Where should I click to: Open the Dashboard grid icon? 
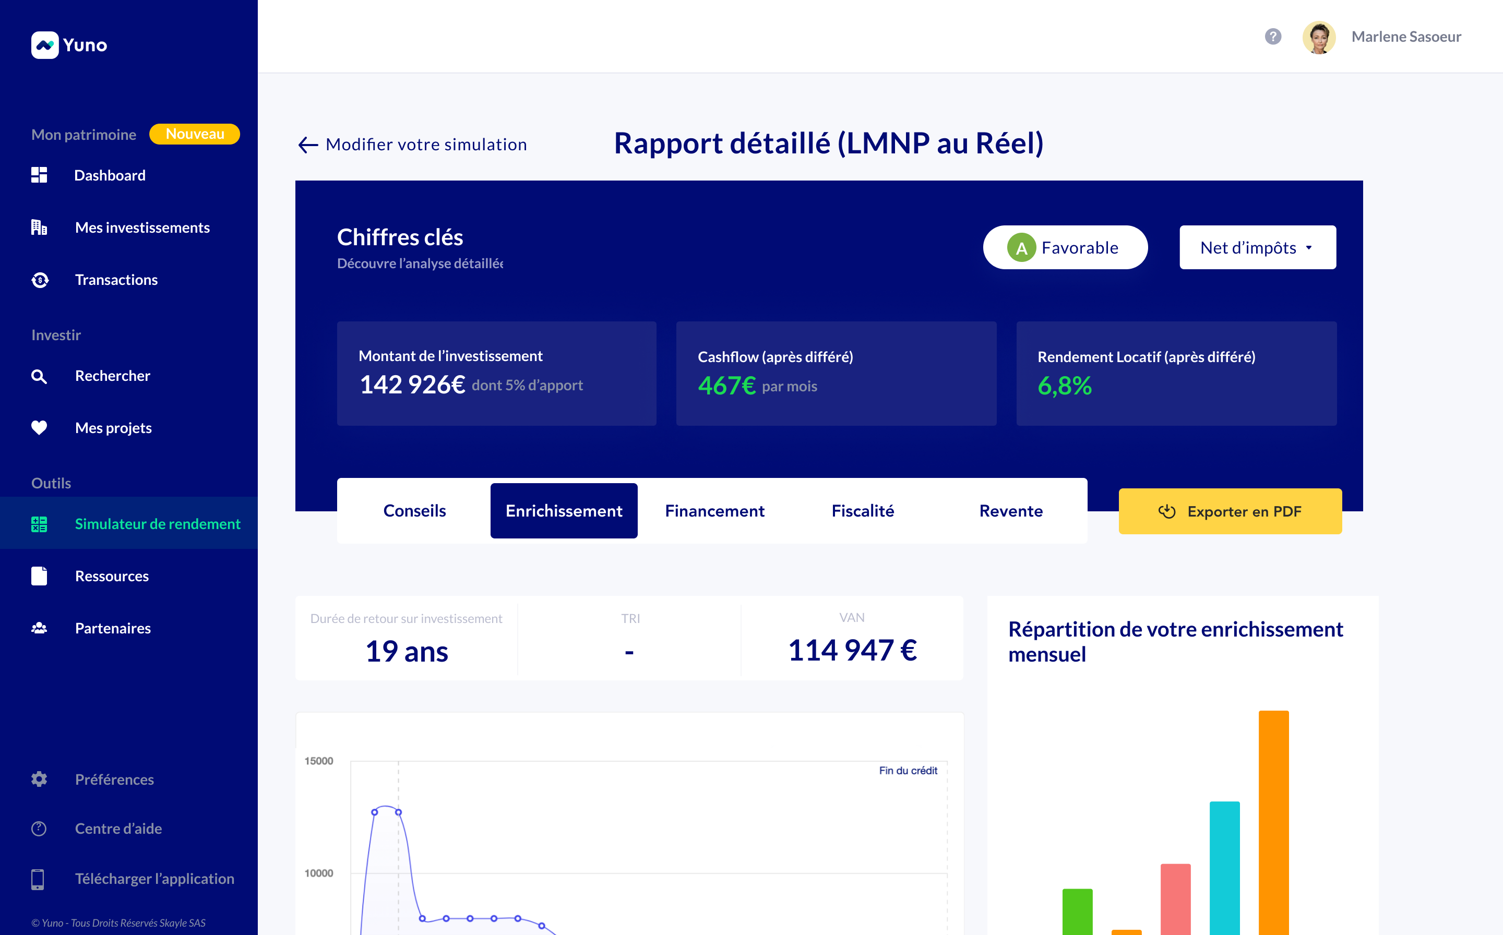(39, 175)
